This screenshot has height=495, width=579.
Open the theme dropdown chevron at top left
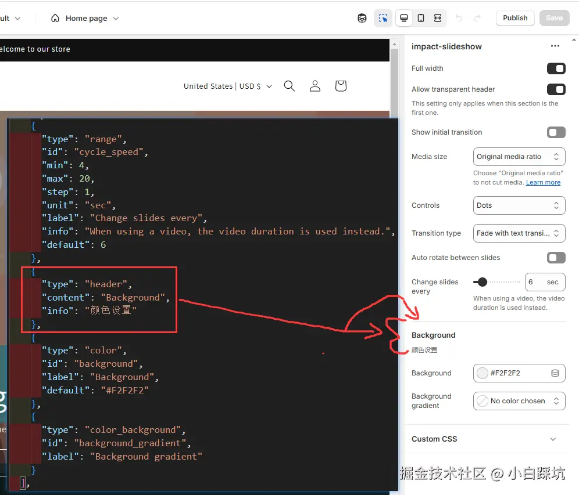[17, 19]
